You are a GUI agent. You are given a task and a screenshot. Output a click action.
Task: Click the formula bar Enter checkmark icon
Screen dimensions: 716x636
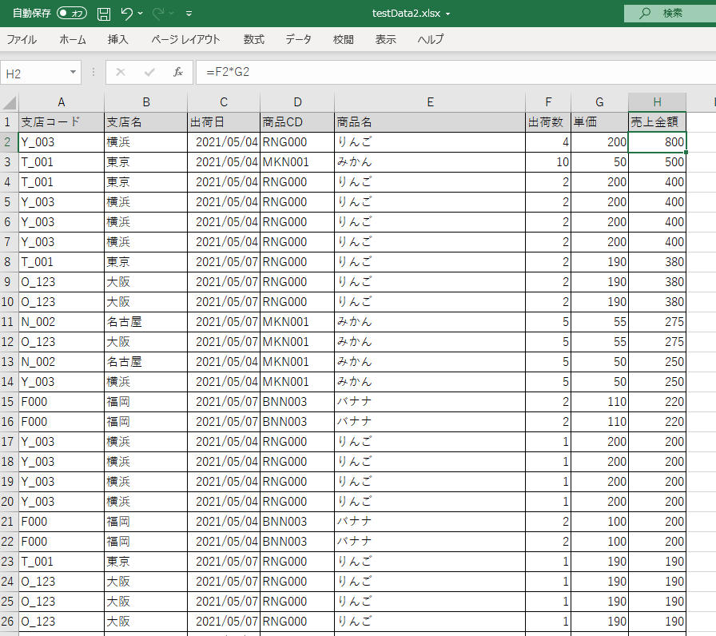pyautogui.click(x=149, y=73)
